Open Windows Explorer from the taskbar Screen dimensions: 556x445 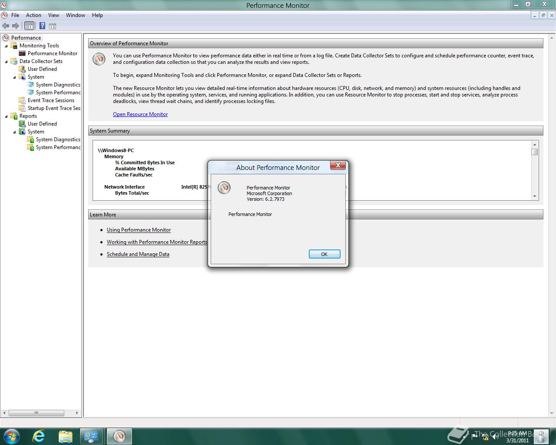click(x=65, y=436)
